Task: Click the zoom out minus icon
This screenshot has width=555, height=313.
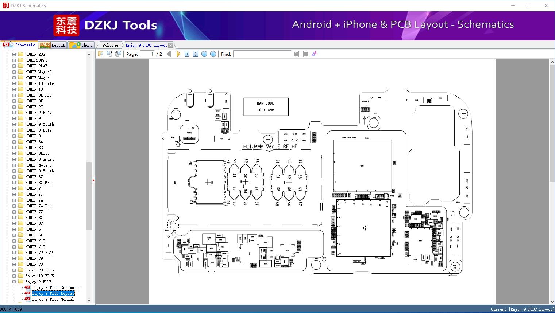Action: pos(204,54)
